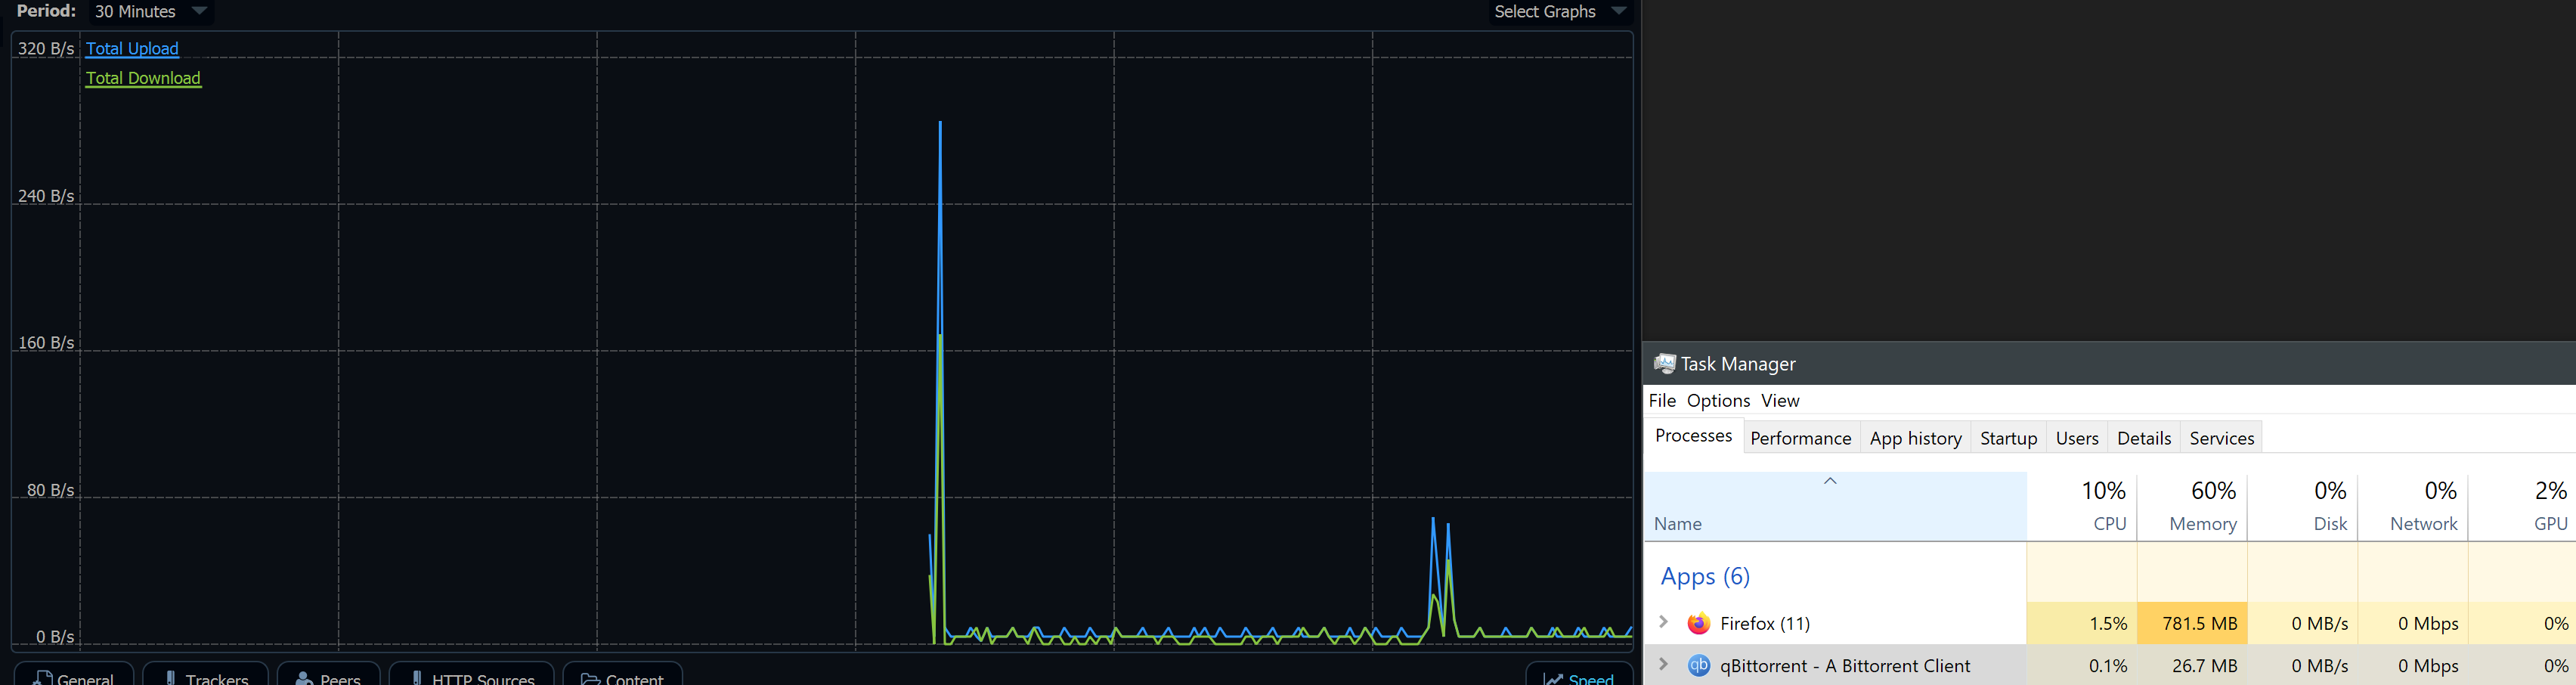This screenshot has height=685, width=2576.
Task: Open the Period dropdown showing 30 Minutes
Action: pos(149,12)
